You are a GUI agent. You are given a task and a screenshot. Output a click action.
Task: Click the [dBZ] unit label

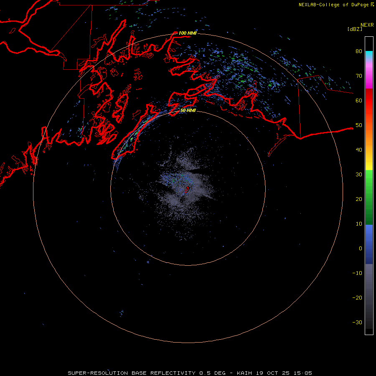355,29
